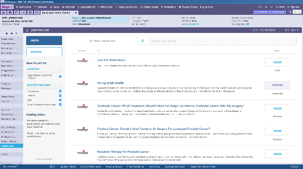Click the Signout icon
The image size is (303, 169).
(288, 7)
